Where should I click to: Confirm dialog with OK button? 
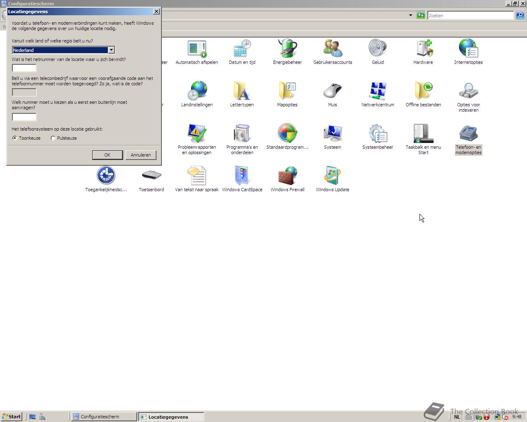pyautogui.click(x=107, y=155)
